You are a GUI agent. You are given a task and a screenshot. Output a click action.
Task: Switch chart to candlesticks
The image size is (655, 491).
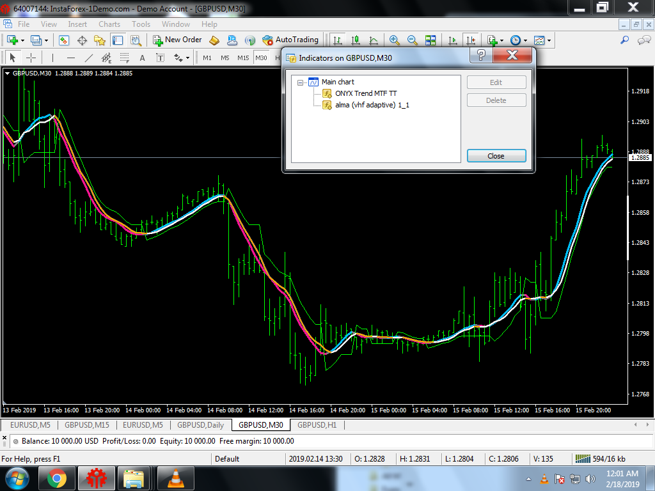click(x=356, y=40)
